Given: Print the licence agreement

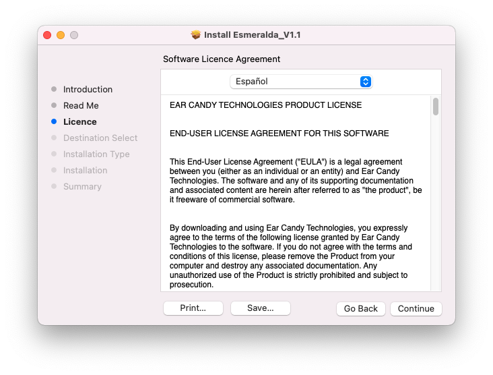Looking at the screenshot, I should (193, 308).
